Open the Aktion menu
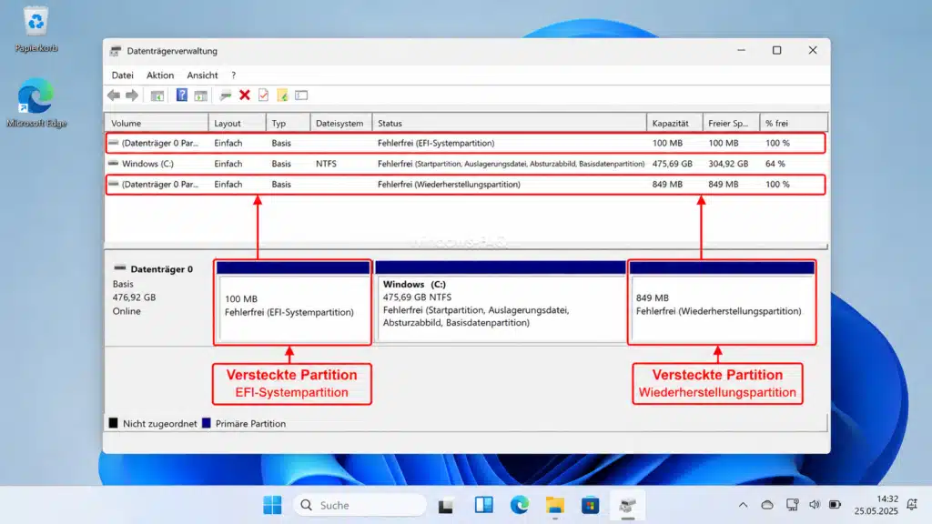 [x=160, y=75]
